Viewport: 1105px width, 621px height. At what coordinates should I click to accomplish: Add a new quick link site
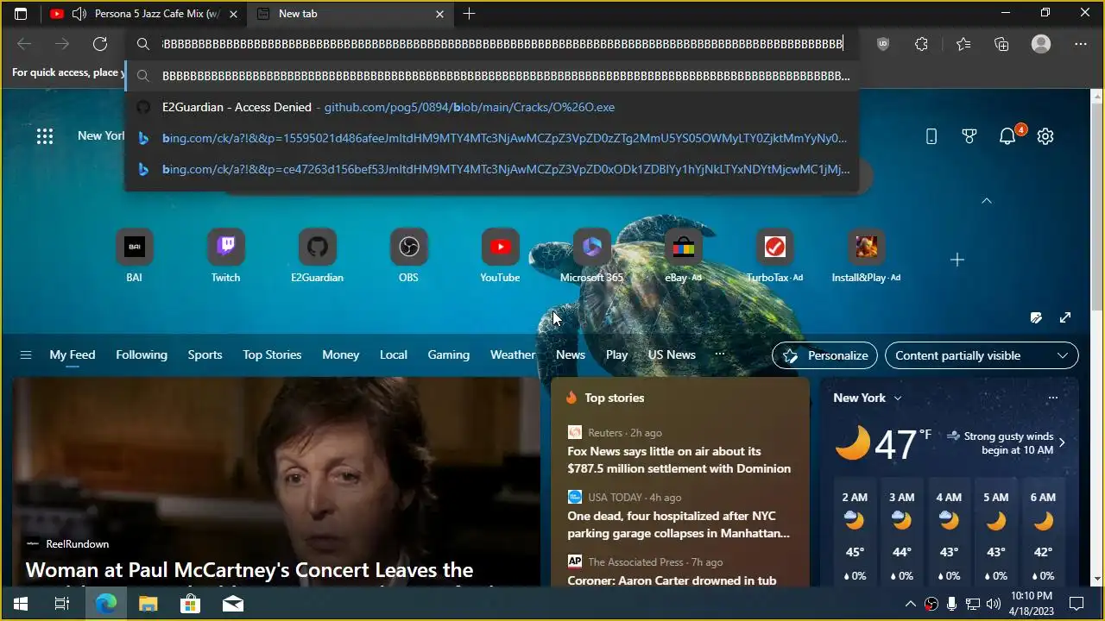pos(957,260)
